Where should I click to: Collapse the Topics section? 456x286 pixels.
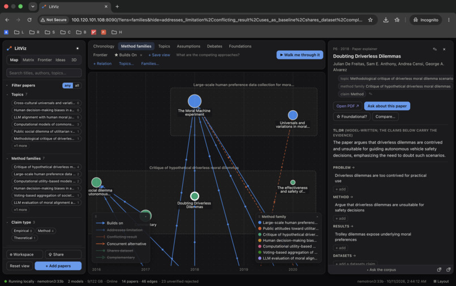click(x=7, y=94)
